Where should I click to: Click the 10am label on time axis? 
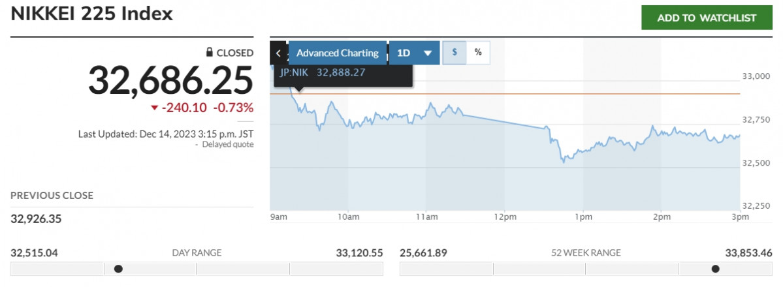348,217
